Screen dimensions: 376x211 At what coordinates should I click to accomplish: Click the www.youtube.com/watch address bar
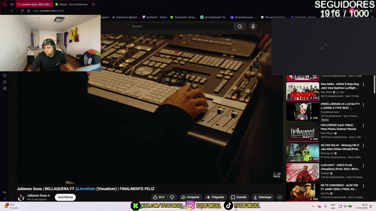pyautogui.click(x=48, y=11)
